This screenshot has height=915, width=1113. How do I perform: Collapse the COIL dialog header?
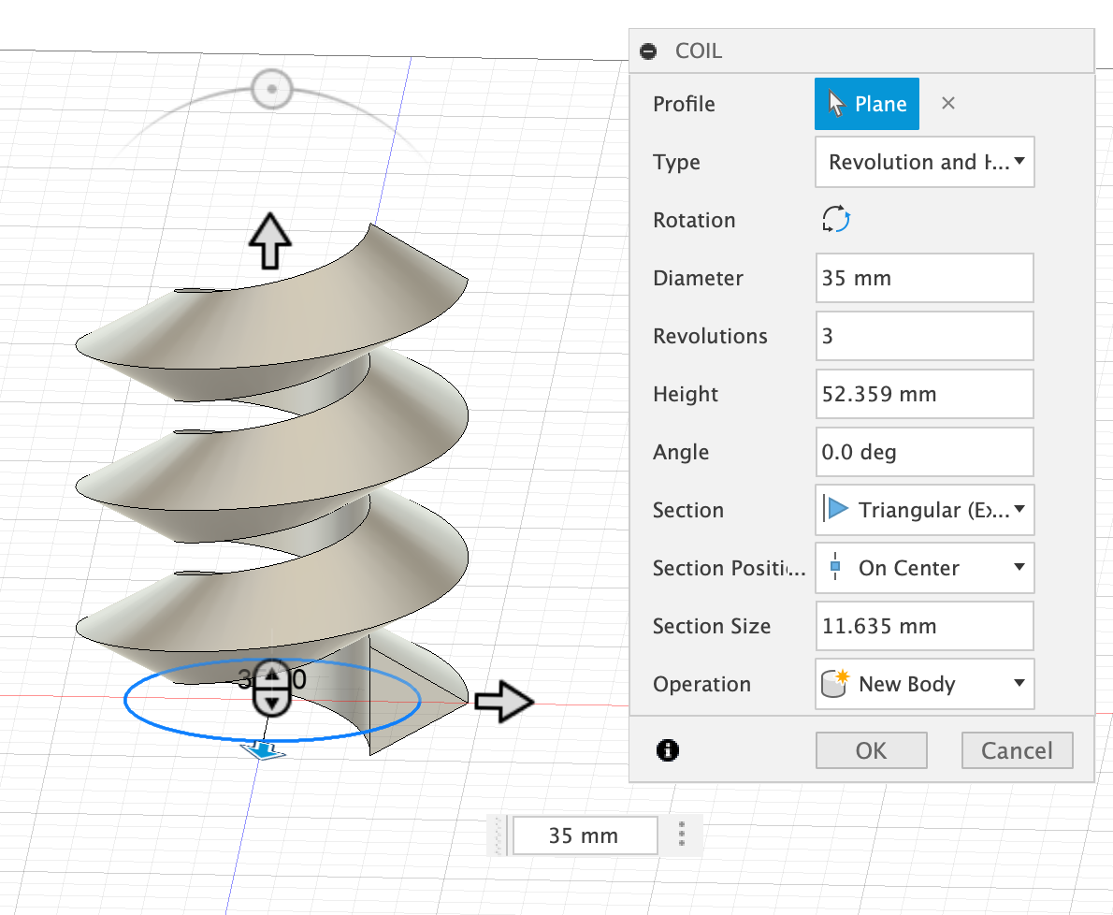click(647, 51)
